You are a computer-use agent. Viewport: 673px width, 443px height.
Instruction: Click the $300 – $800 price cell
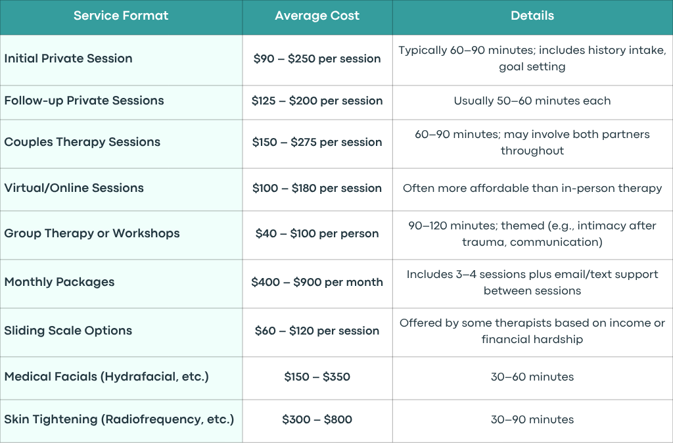tap(317, 419)
